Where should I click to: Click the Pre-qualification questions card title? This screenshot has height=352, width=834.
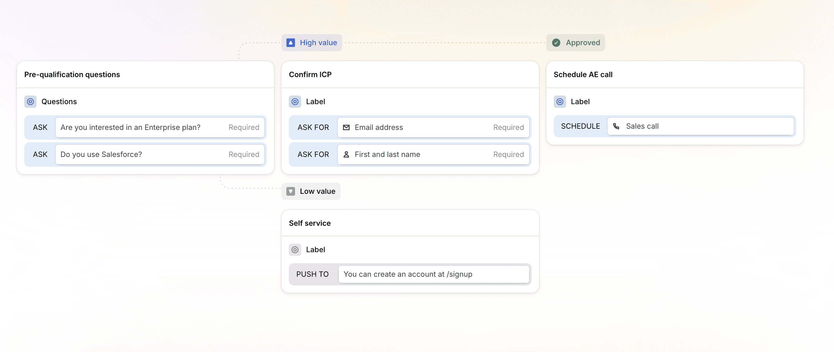pos(72,74)
